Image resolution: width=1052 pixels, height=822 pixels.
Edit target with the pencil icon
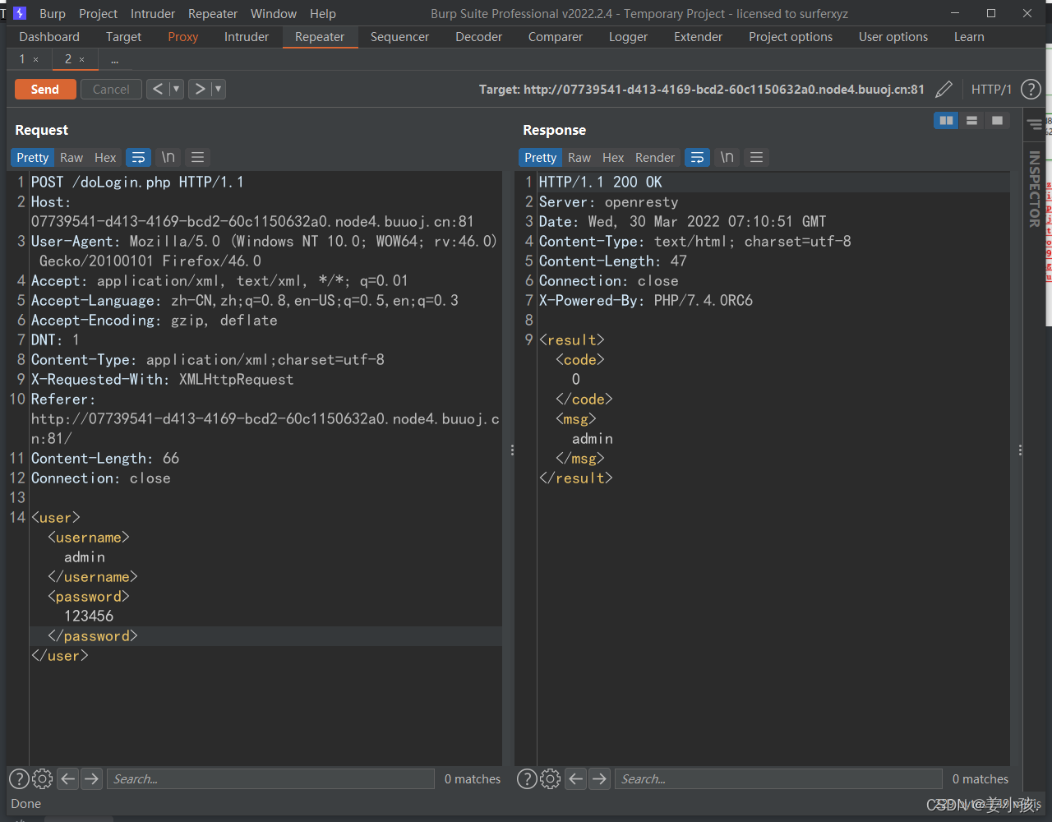click(x=944, y=90)
